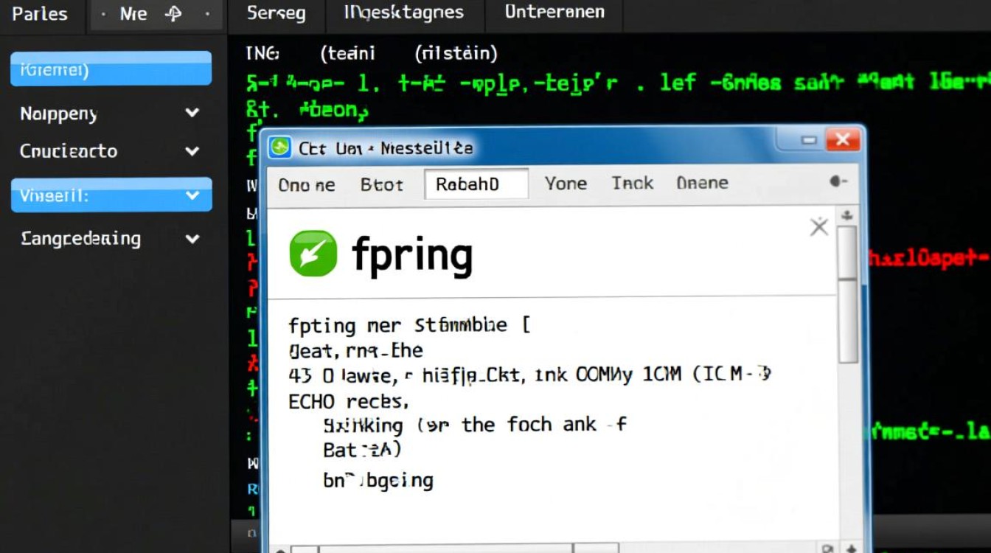Collapse the highlighted Vingerll section chevron
This screenshot has width=991, height=553.
click(192, 195)
